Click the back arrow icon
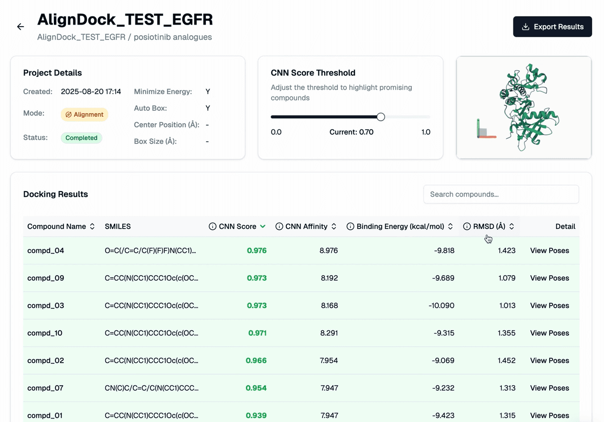This screenshot has width=604, height=422. pyautogui.click(x=21, y=27)
